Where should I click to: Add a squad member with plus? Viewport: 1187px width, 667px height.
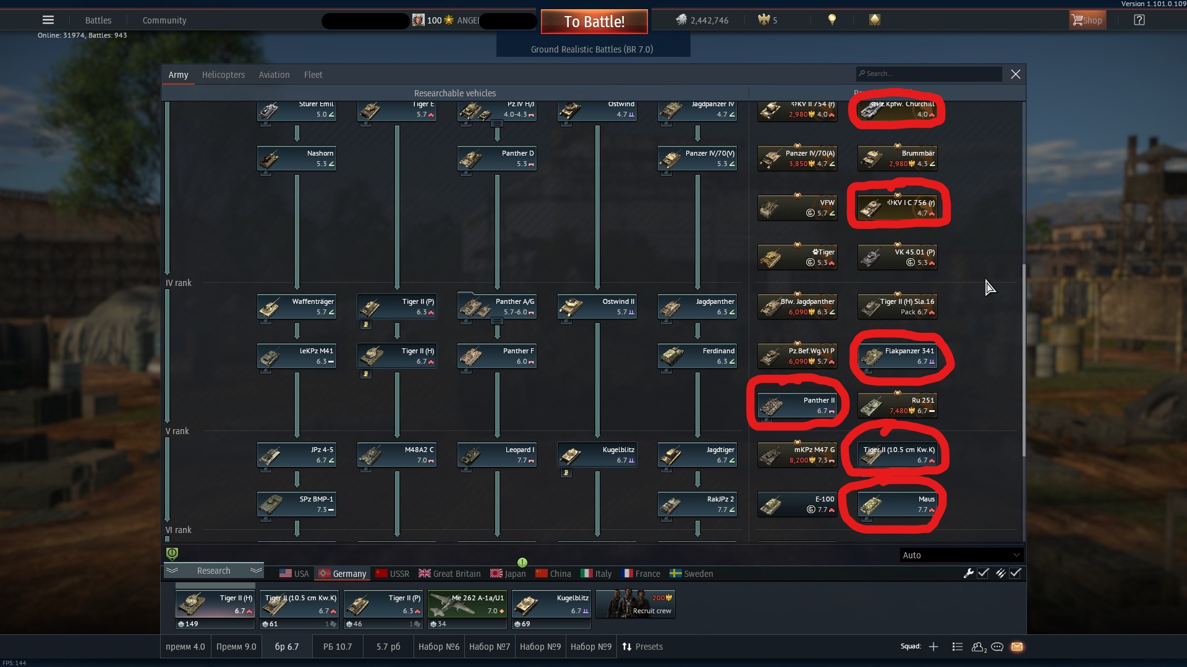[x=934, y=647]
